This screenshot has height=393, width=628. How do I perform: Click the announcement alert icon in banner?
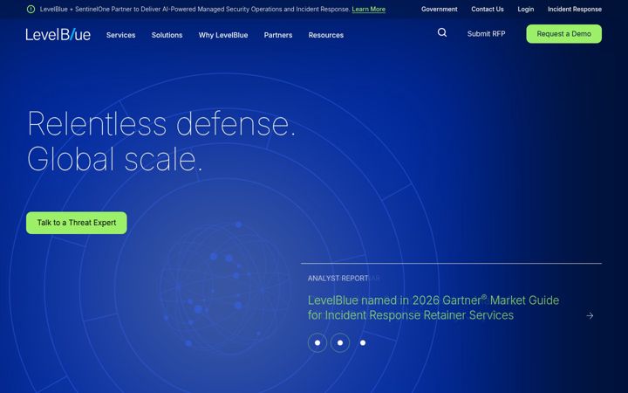[31, 10]
